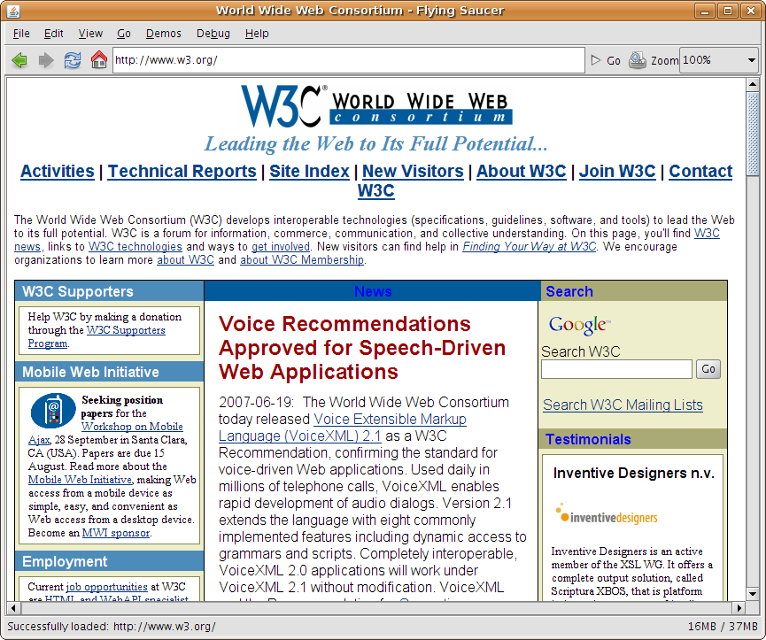
Task: Follow the about W3C Membership link
Action: (302, 260)
